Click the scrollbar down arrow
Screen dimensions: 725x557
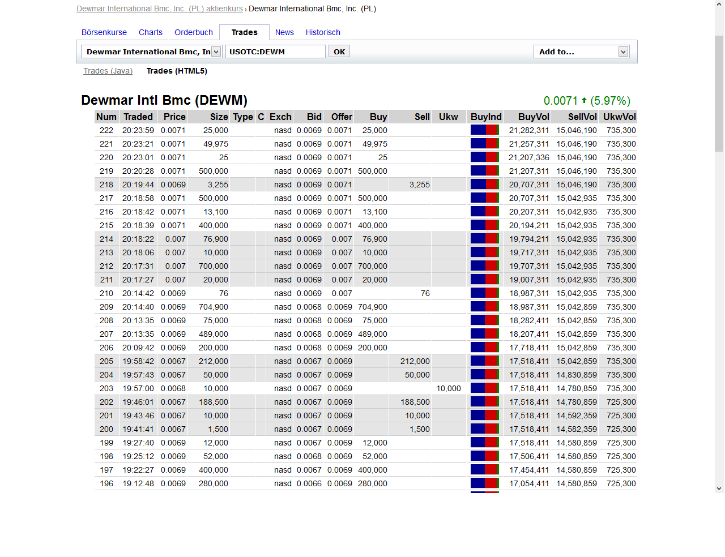coord(719,489)
